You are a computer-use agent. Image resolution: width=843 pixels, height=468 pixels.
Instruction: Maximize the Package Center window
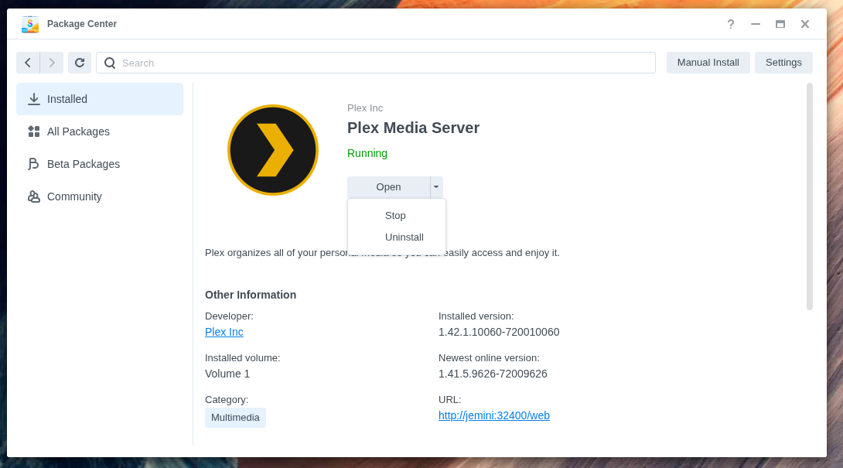coord(780,24)
